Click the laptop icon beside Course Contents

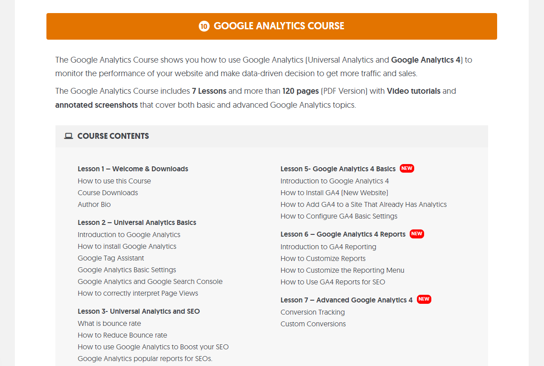tap(69, 136)
